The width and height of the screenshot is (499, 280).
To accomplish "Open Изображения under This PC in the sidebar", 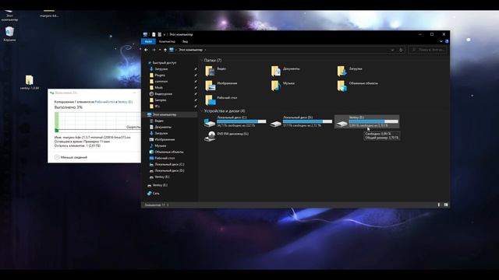I will pyautogui.click(x=165, y=139).
